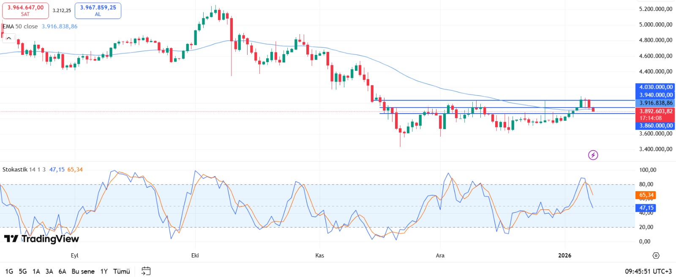Click the 3.860.000,00 price line label
The height and width of the screenshot is (279, 676).
point(656,125)
